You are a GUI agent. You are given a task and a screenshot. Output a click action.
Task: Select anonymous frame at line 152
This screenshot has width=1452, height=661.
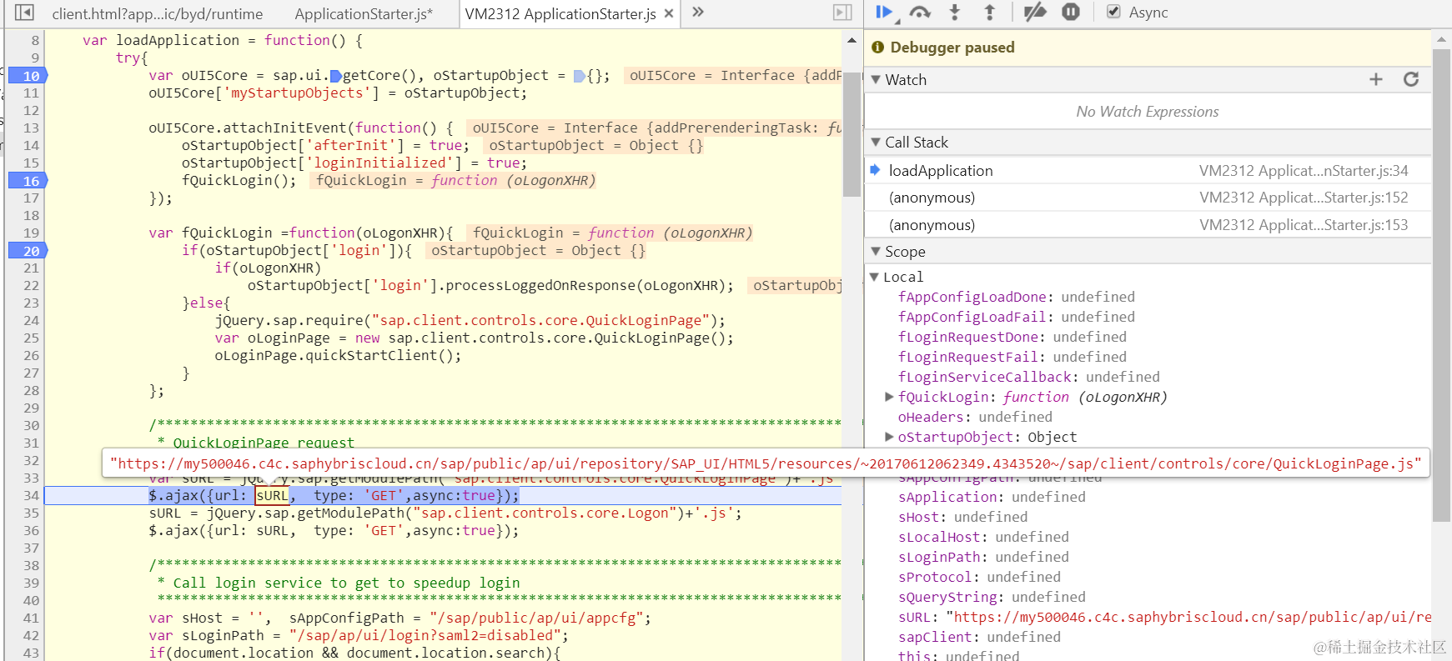(1148, 198)
